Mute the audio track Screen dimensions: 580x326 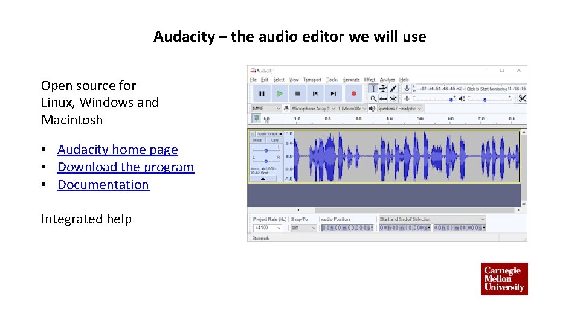click(257, 141)
